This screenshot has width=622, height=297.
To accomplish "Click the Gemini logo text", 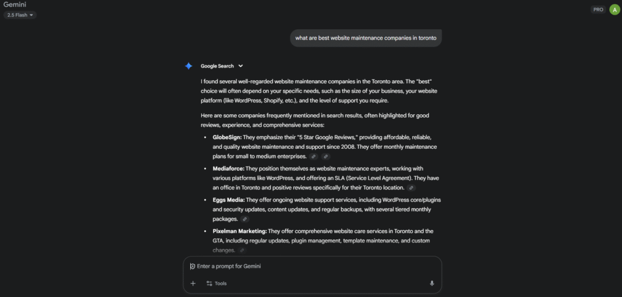I will point(15,4).
